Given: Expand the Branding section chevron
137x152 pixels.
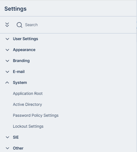Looking at the screenshot, I should [7, 61].
